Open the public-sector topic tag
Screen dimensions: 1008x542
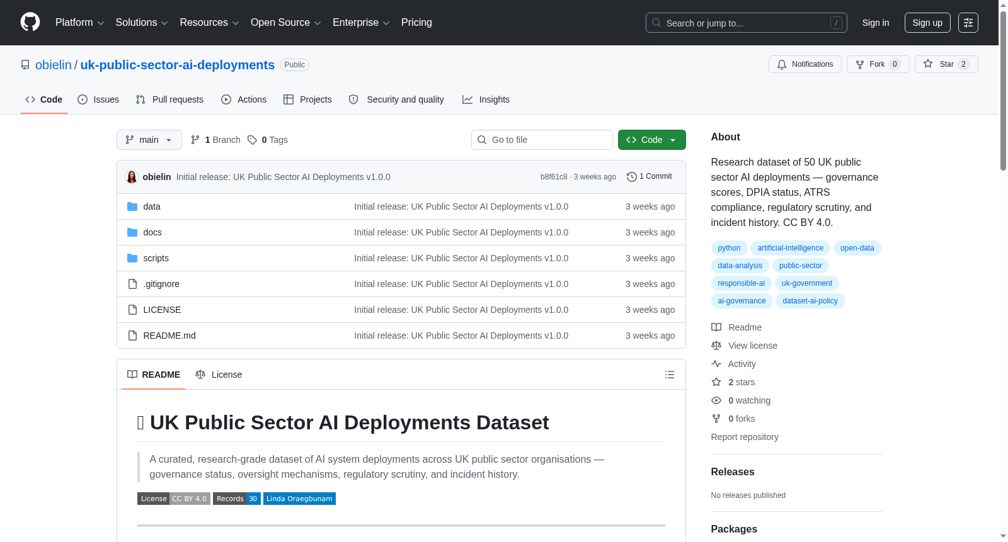click(801, 266)
